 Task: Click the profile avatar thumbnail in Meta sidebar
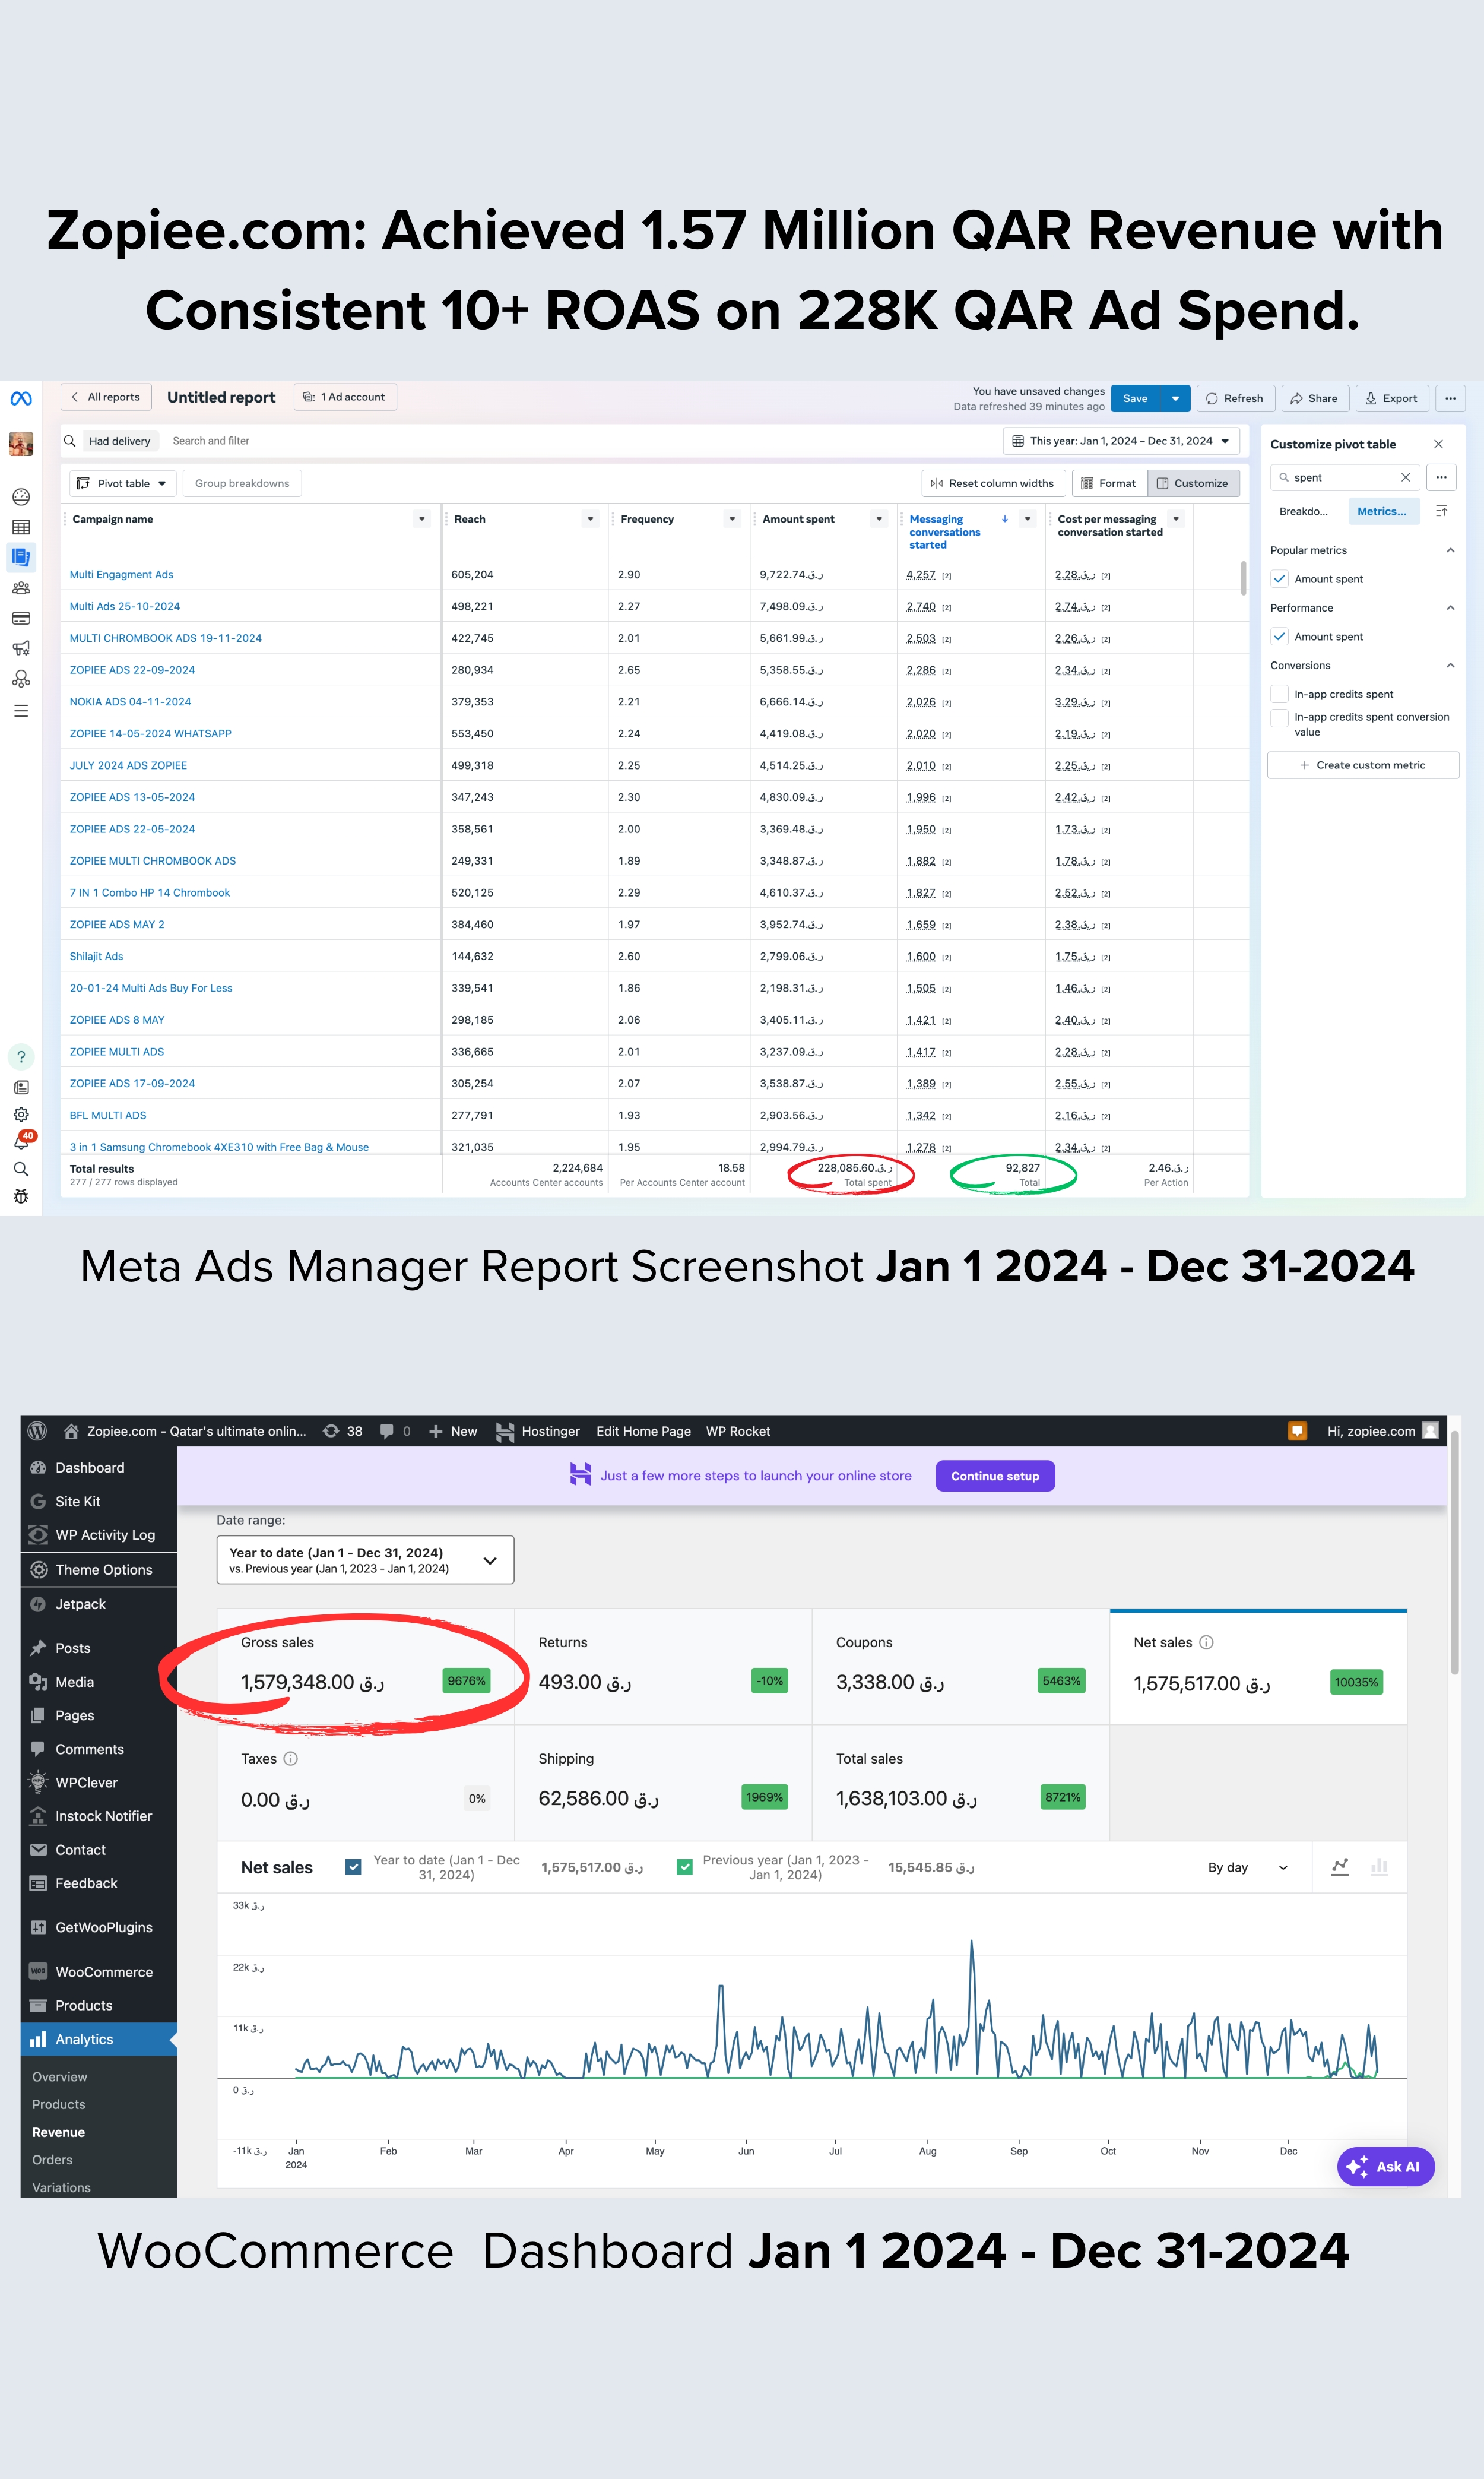(x=21, y=443)
